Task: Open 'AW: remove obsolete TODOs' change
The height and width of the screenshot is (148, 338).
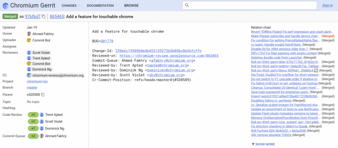Action: tap(271, 135)
